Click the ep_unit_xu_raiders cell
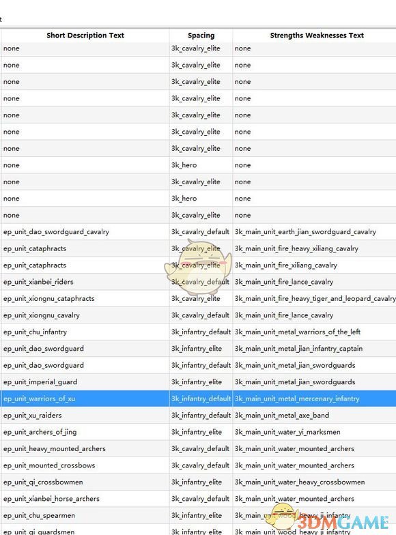This screenshot has width=396, height=535. point(85,415)
